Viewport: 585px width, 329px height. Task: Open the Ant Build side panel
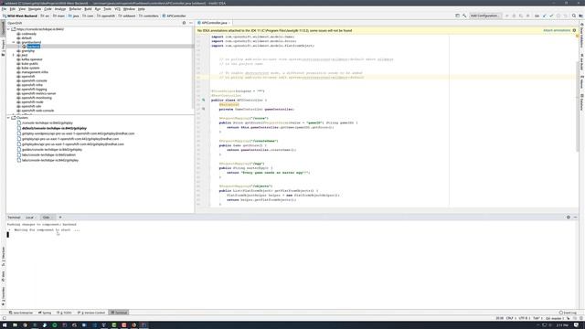pyautogui.click(x=581, y=62)
